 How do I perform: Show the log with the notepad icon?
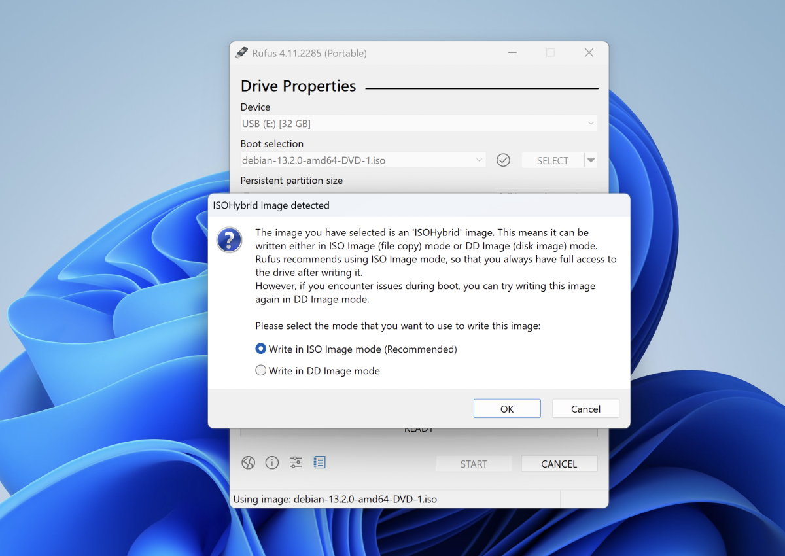319,463
